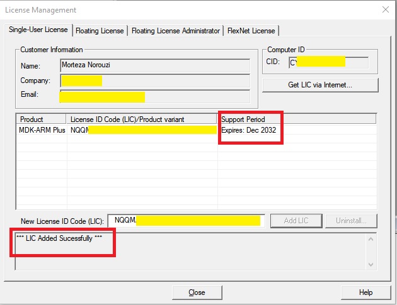Image resolution: width=397 pixels, height=305 pixels.
Task: Click the status box scroll down arrow
Action: click(x=371, y=264)
